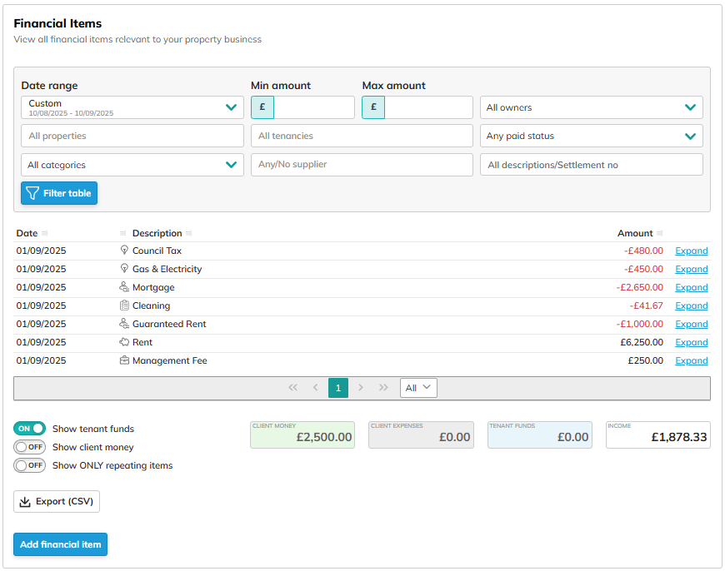Enable Show ONLY repeating items toggle
725x571 pixels.
[x=29, y=465]
